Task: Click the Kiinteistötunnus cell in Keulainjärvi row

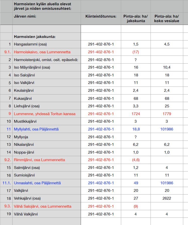Action: click(x=101, y=91)
